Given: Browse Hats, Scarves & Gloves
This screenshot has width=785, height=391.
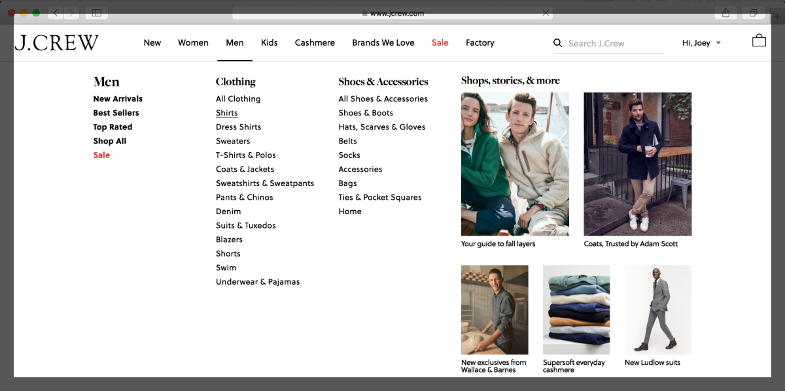Looking at the screenshot, I should tap(382, 127).
